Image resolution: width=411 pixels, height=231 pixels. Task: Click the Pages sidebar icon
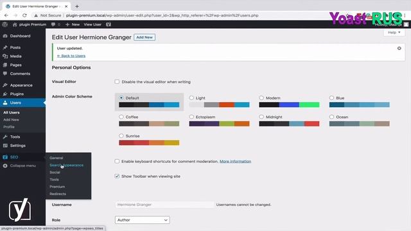click(x=5, y=65)
